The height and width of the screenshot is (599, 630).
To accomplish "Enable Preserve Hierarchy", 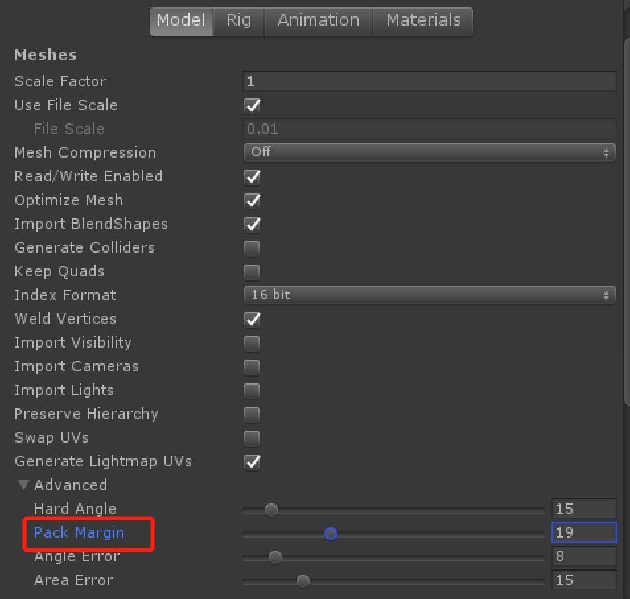I will point(251,414).
